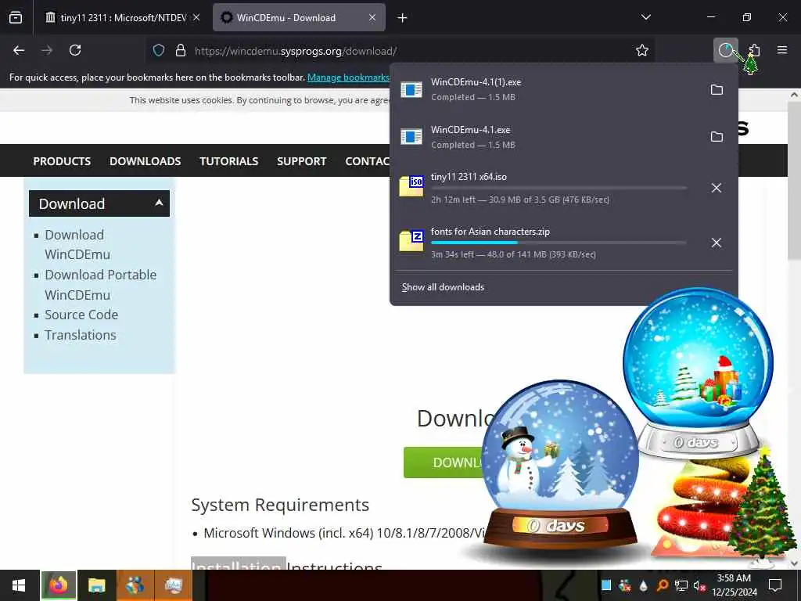Close the WinCDEmu - Download tab
Image resolution: width=801 pixels, height=601 pixels.
[372, 17]
